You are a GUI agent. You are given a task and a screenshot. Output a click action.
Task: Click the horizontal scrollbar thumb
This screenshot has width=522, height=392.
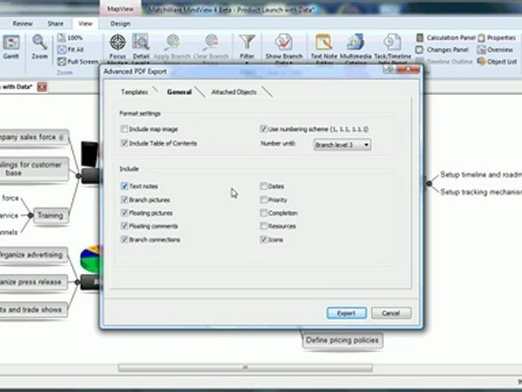245,367
